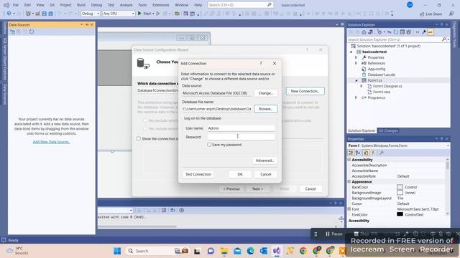Click the New Project toolbar icon
The height and width of the screenshot is (258, 460).
click(28, 14)
